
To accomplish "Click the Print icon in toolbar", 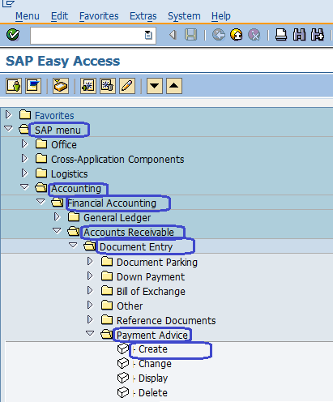I will pos(281,35).
